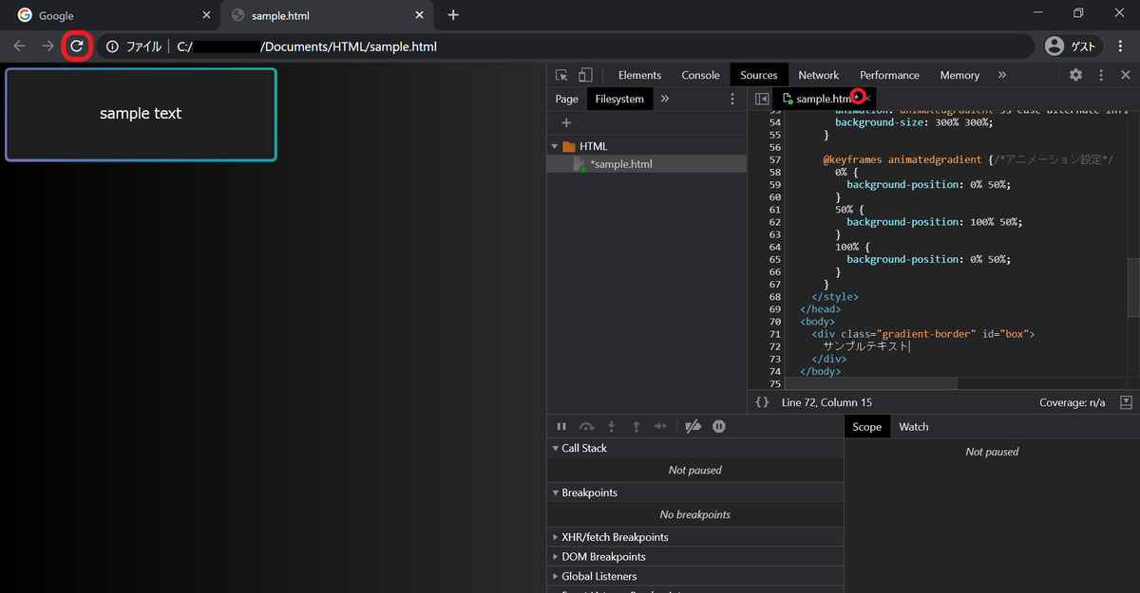The image size is (1140, 593).
Task: Step out of current function
Action: pos(636,427)
